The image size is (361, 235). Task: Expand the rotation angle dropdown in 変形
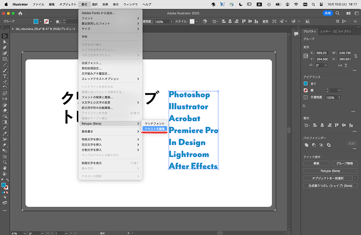tap(326, 66)
